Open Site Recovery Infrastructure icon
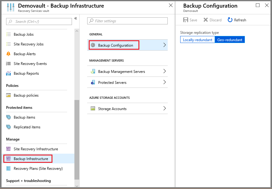Viewport: 272px width, 189px height. click(8, 149)
